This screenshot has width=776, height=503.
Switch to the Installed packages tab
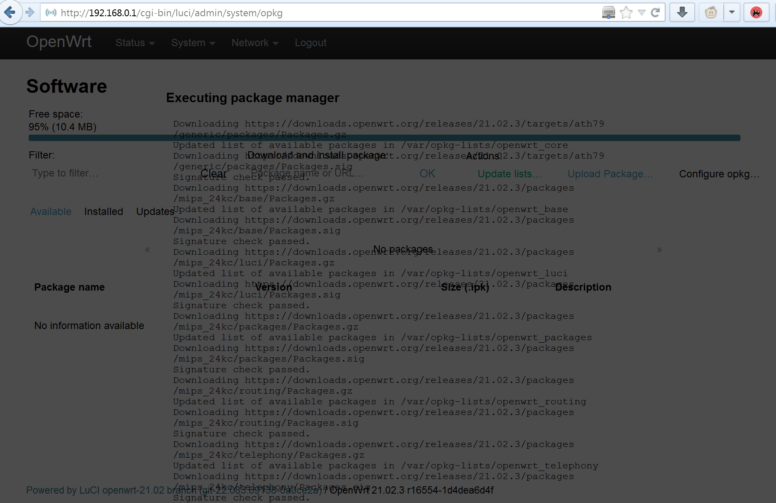pos(103,212)
